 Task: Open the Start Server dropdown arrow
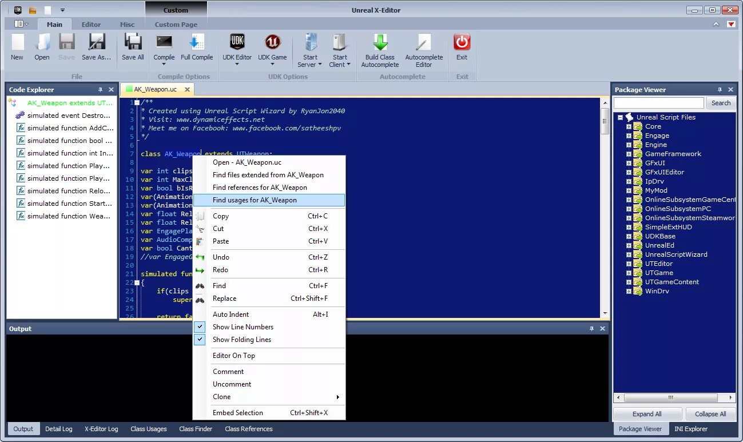pyautogui.click(x=320, y=65)
